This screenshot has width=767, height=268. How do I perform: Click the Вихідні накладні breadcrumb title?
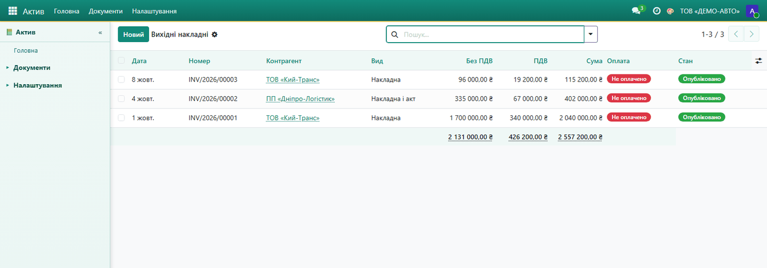coord(180,34)
